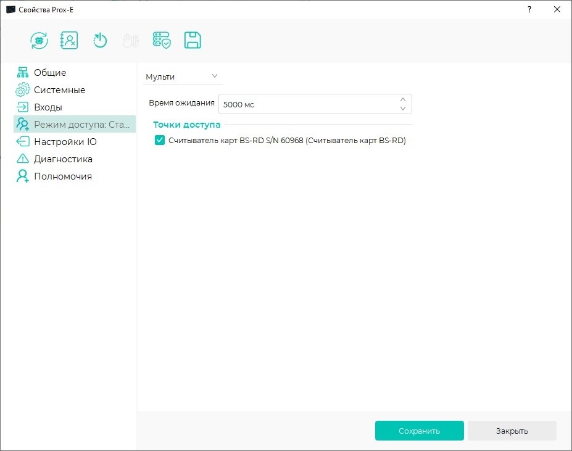Image resolution: width=572 pixels, height=451 pixels.
Task: Click the gear icon beside Системные
Action: pyautogui.click(x=23, y=89)
